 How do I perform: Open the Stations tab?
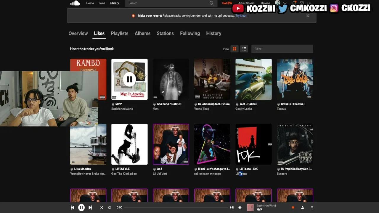click(165, 33)
